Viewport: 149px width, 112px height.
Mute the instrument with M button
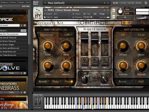(x=114, y=17)
